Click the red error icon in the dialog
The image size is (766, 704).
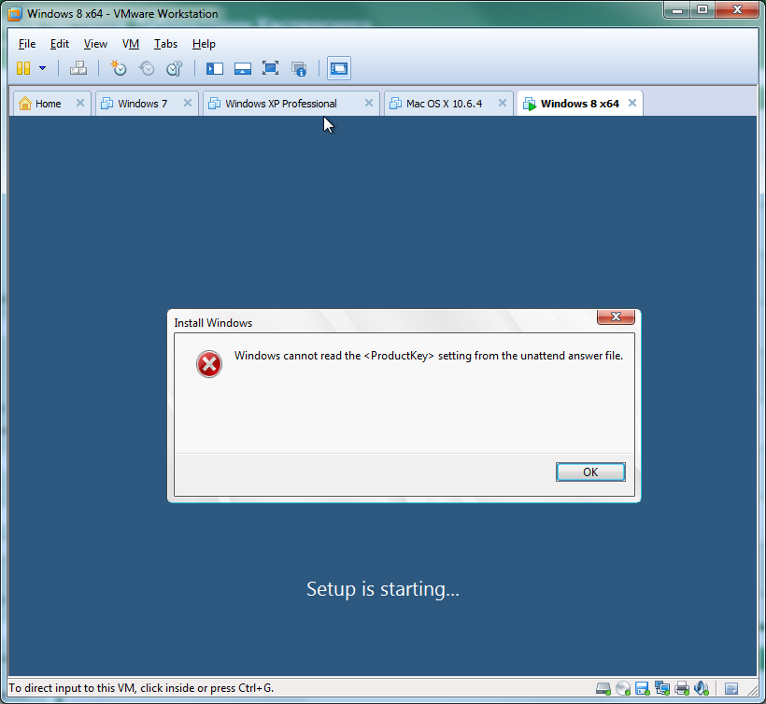tap(209, 364)
